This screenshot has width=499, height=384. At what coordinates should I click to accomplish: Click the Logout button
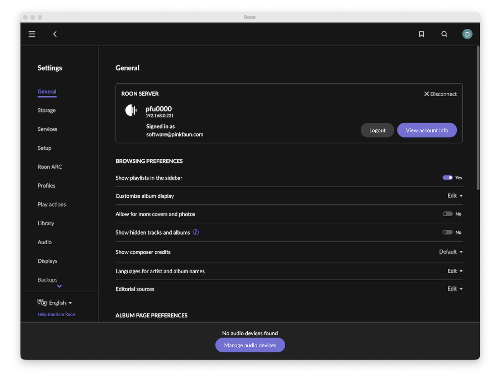[377, 130]
